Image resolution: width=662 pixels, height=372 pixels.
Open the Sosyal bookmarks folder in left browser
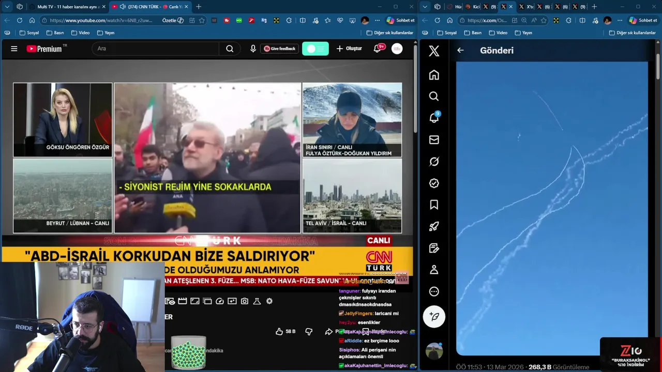click(29, 33)
